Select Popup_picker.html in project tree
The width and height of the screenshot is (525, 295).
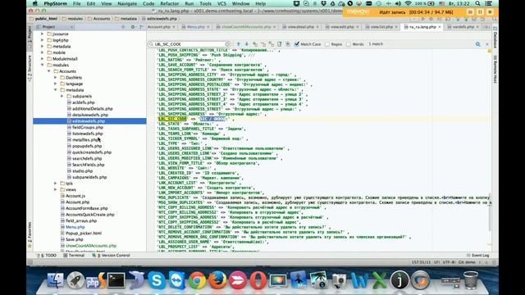coord(84,233)
